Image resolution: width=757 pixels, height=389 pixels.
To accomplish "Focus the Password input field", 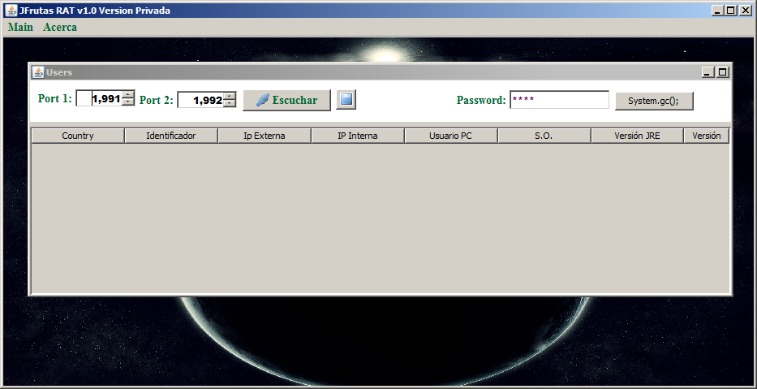I will pyautogui.click(x=558, y=100).
